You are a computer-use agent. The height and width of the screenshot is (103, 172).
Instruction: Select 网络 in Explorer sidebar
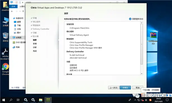pyautogui.click(x=16, y=47)
